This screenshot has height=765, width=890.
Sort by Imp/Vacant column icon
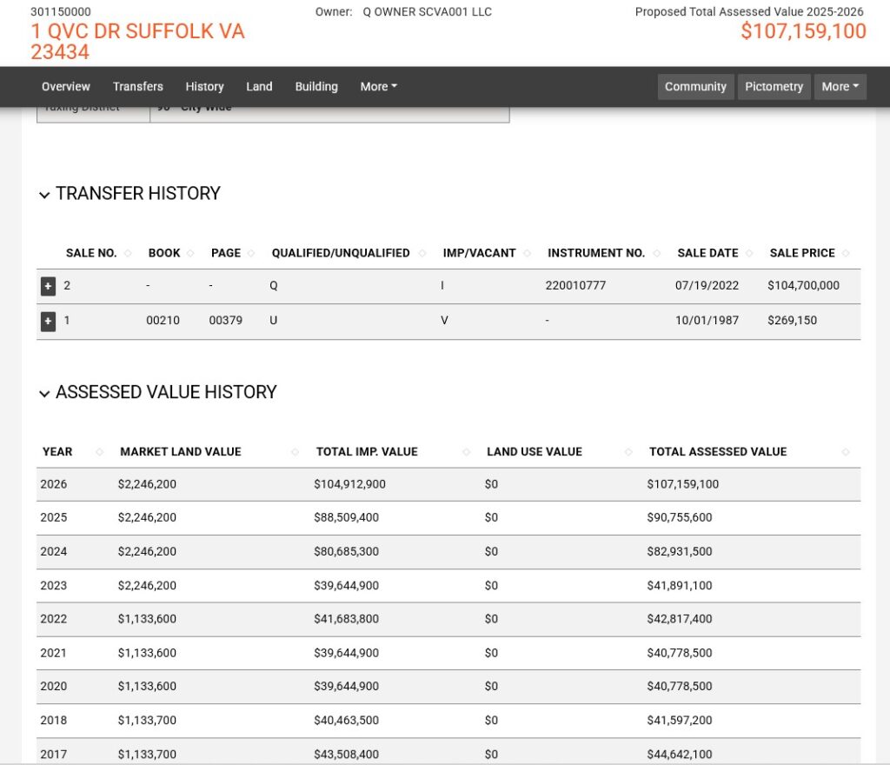(x=527, y=253)
